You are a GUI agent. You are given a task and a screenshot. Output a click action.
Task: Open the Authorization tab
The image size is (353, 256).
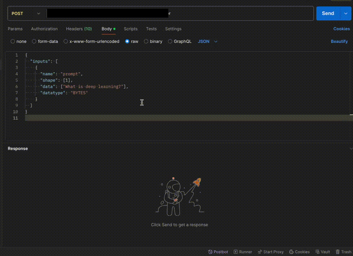point(44,29)
